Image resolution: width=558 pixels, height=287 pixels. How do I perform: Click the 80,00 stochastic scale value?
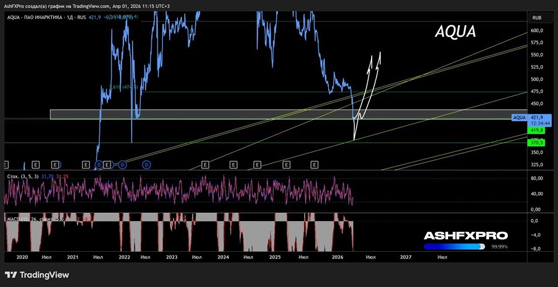point(536,178)
